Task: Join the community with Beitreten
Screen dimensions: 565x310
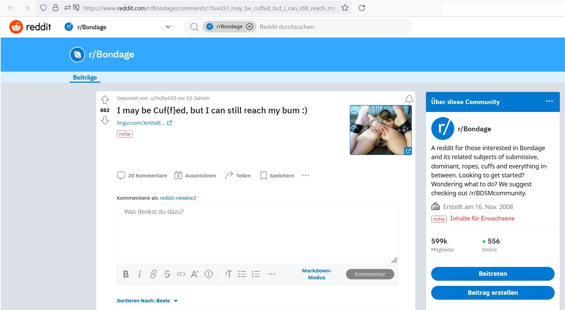Action: tap(493, 274)
